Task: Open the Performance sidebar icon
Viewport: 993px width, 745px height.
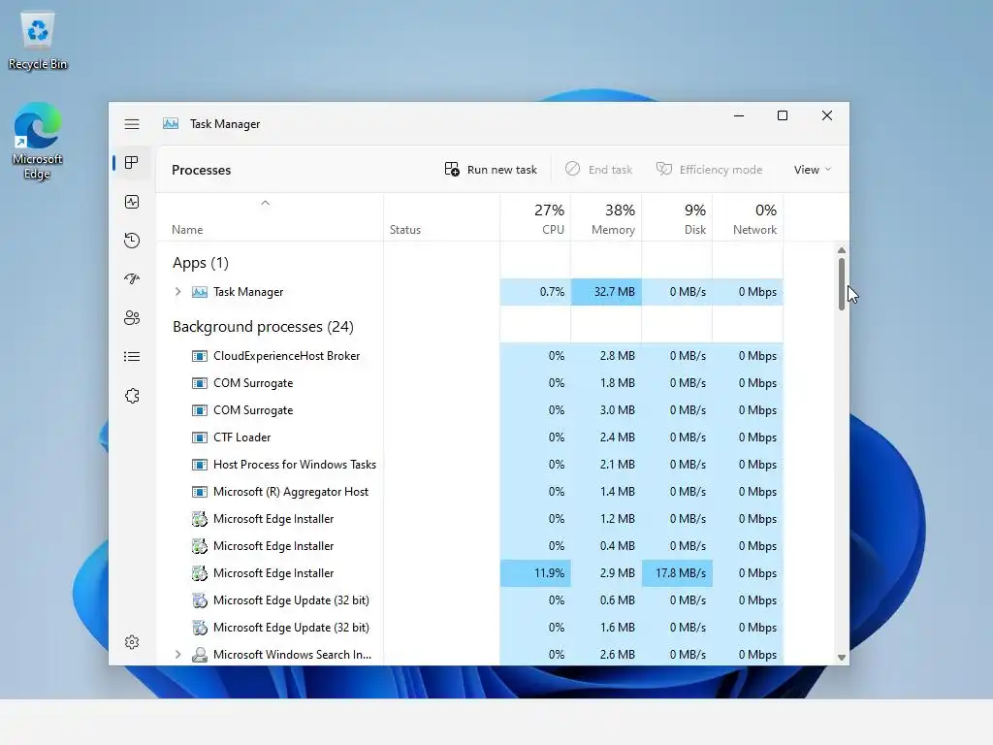Action: pyautogui.click(x=132, y=202)
